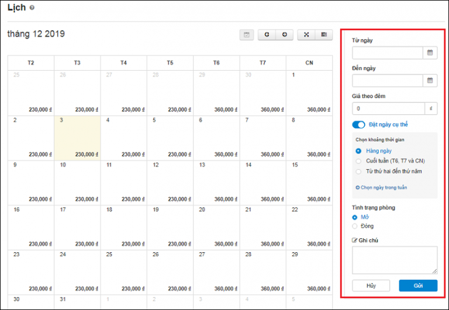Go to previous month with left arrow
This screenshot has height=310, width=449.
pyautogui.click(x=267, y=35)
